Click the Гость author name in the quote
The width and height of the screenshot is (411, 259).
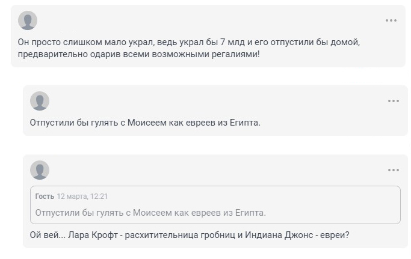point(45,197)
